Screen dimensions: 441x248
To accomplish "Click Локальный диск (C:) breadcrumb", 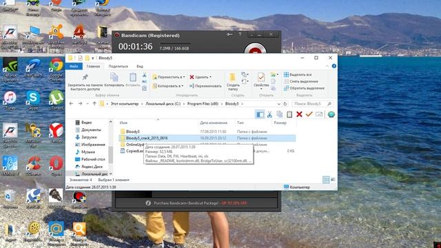I will click(163, 104).
